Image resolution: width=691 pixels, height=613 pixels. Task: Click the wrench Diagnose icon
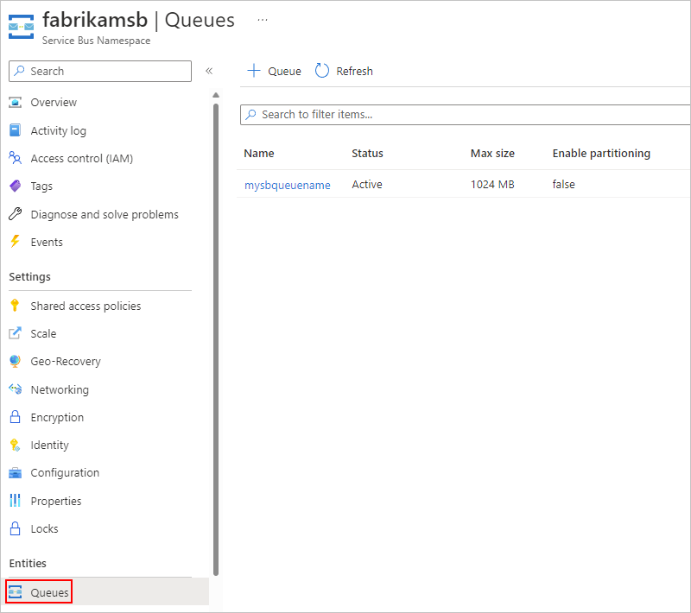(16, 214)
